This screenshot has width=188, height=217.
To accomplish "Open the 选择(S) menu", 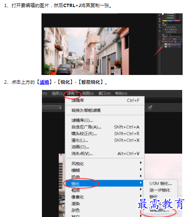I will (57, 94).
